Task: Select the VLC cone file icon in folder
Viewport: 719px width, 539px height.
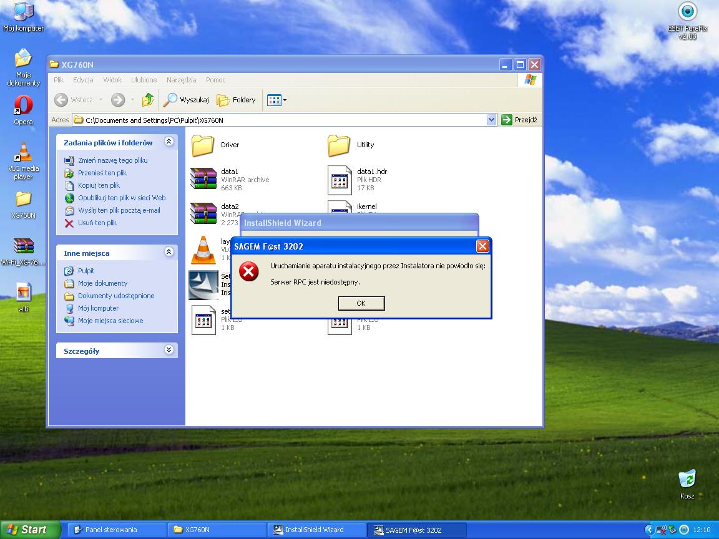Action: 203,250
